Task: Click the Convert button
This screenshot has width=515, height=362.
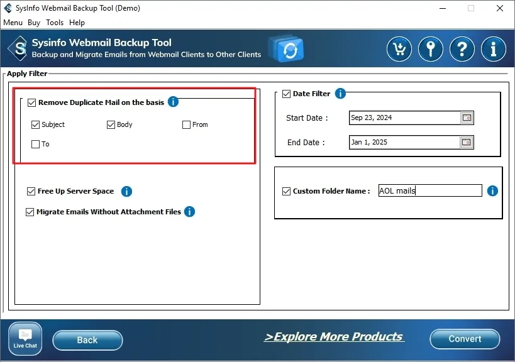Action: pos(465,339)
